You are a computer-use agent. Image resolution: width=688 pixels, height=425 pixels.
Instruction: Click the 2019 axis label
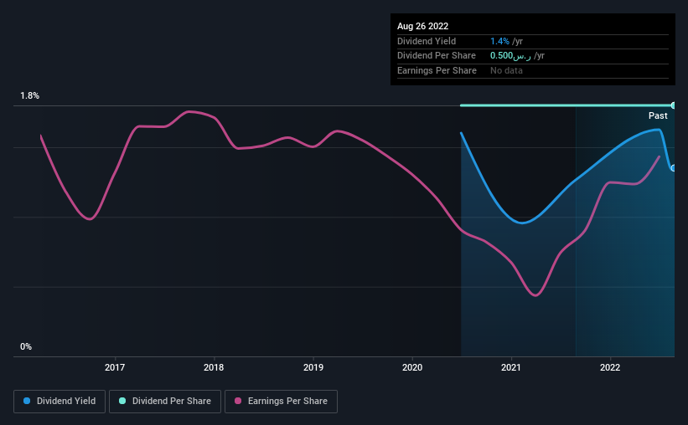click(313, 367)
